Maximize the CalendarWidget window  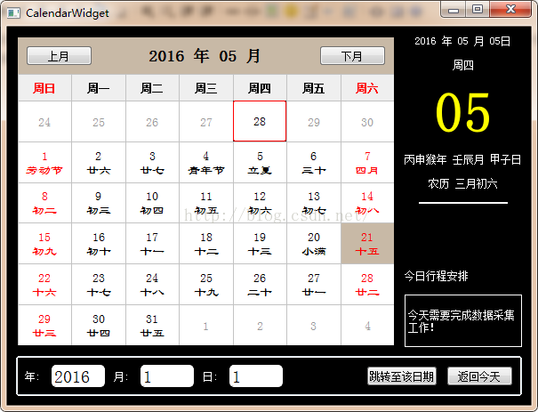(x=478, y=9)
